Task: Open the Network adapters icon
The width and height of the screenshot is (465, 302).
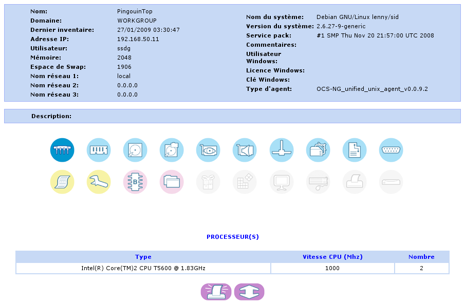Action: click(x=282, y=150)
